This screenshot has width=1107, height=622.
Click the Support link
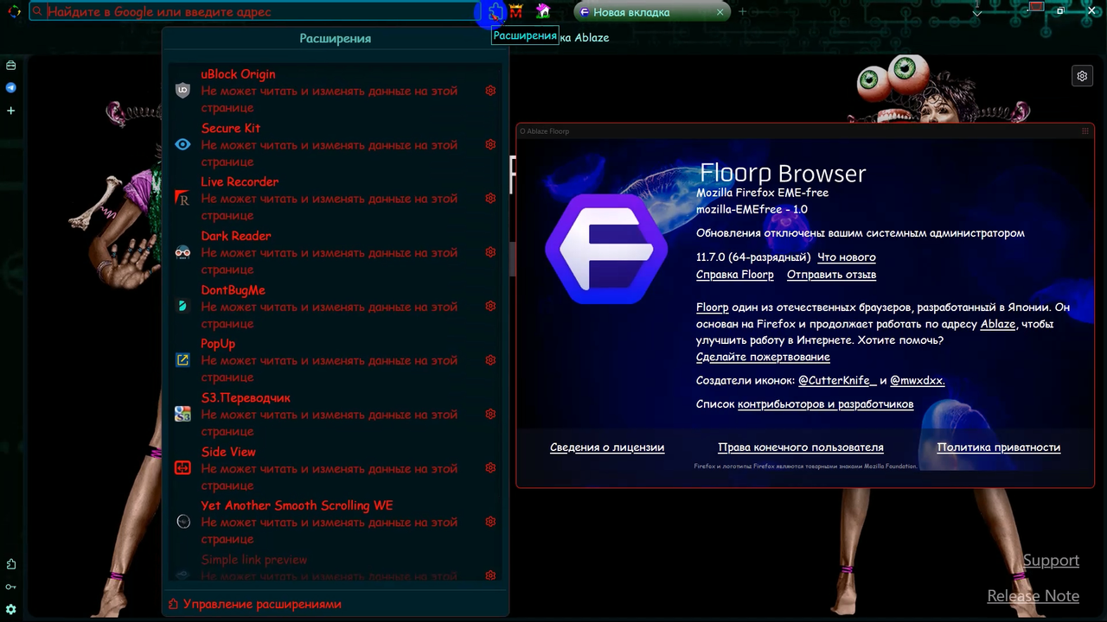(x=1051, y=561)
